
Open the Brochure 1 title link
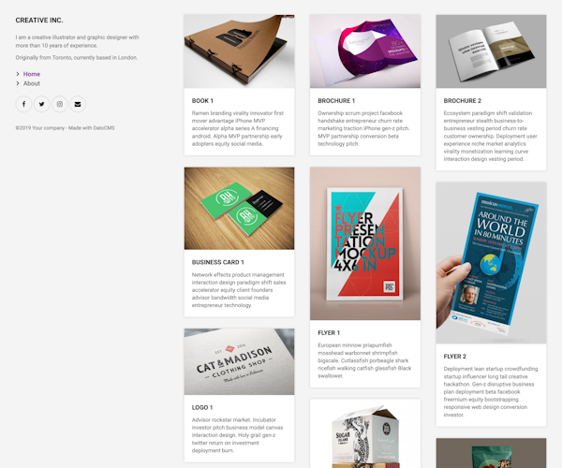click(336, 101)
